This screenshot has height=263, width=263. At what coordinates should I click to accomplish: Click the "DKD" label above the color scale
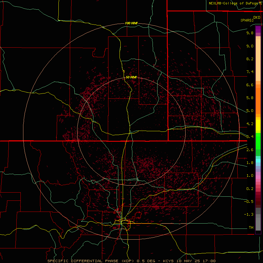point(257,18)
